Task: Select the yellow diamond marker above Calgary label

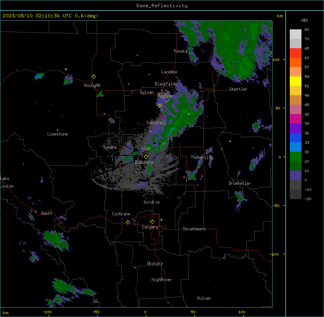Action: 152,222
